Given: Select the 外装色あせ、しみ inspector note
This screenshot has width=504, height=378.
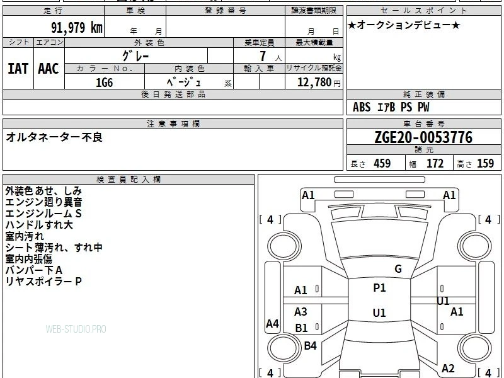Looking at the screenshot, I should coord(43,191).
